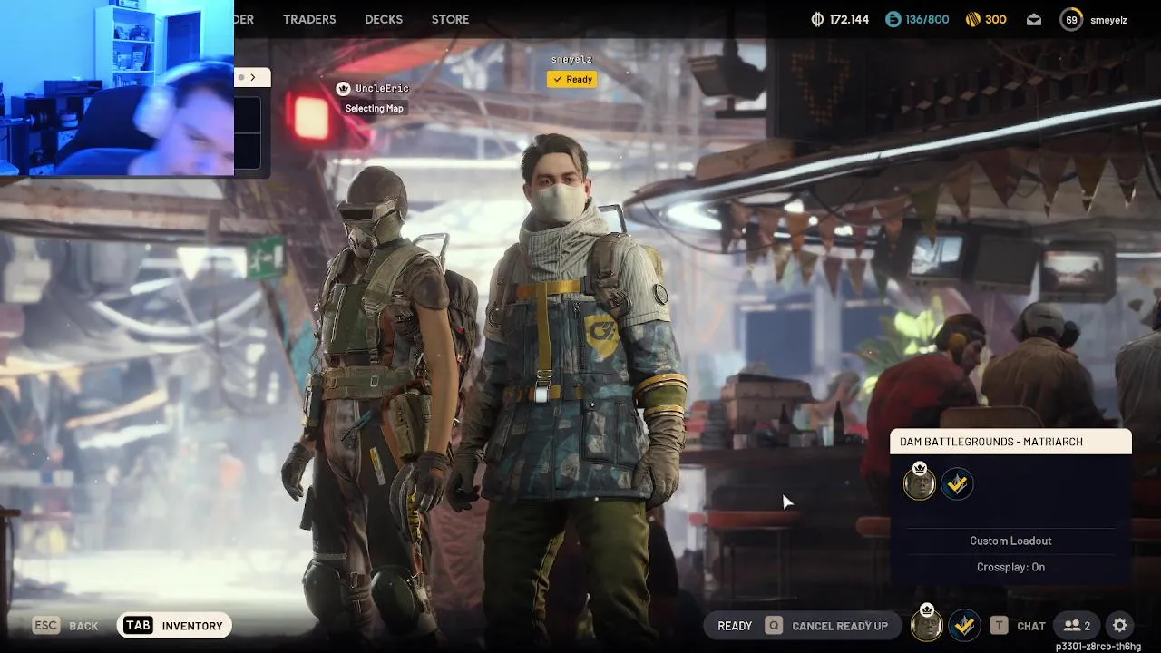Click the blue token icon beside 136/800
Viewport: 1161px width, 653px height.
click(893, 19)
